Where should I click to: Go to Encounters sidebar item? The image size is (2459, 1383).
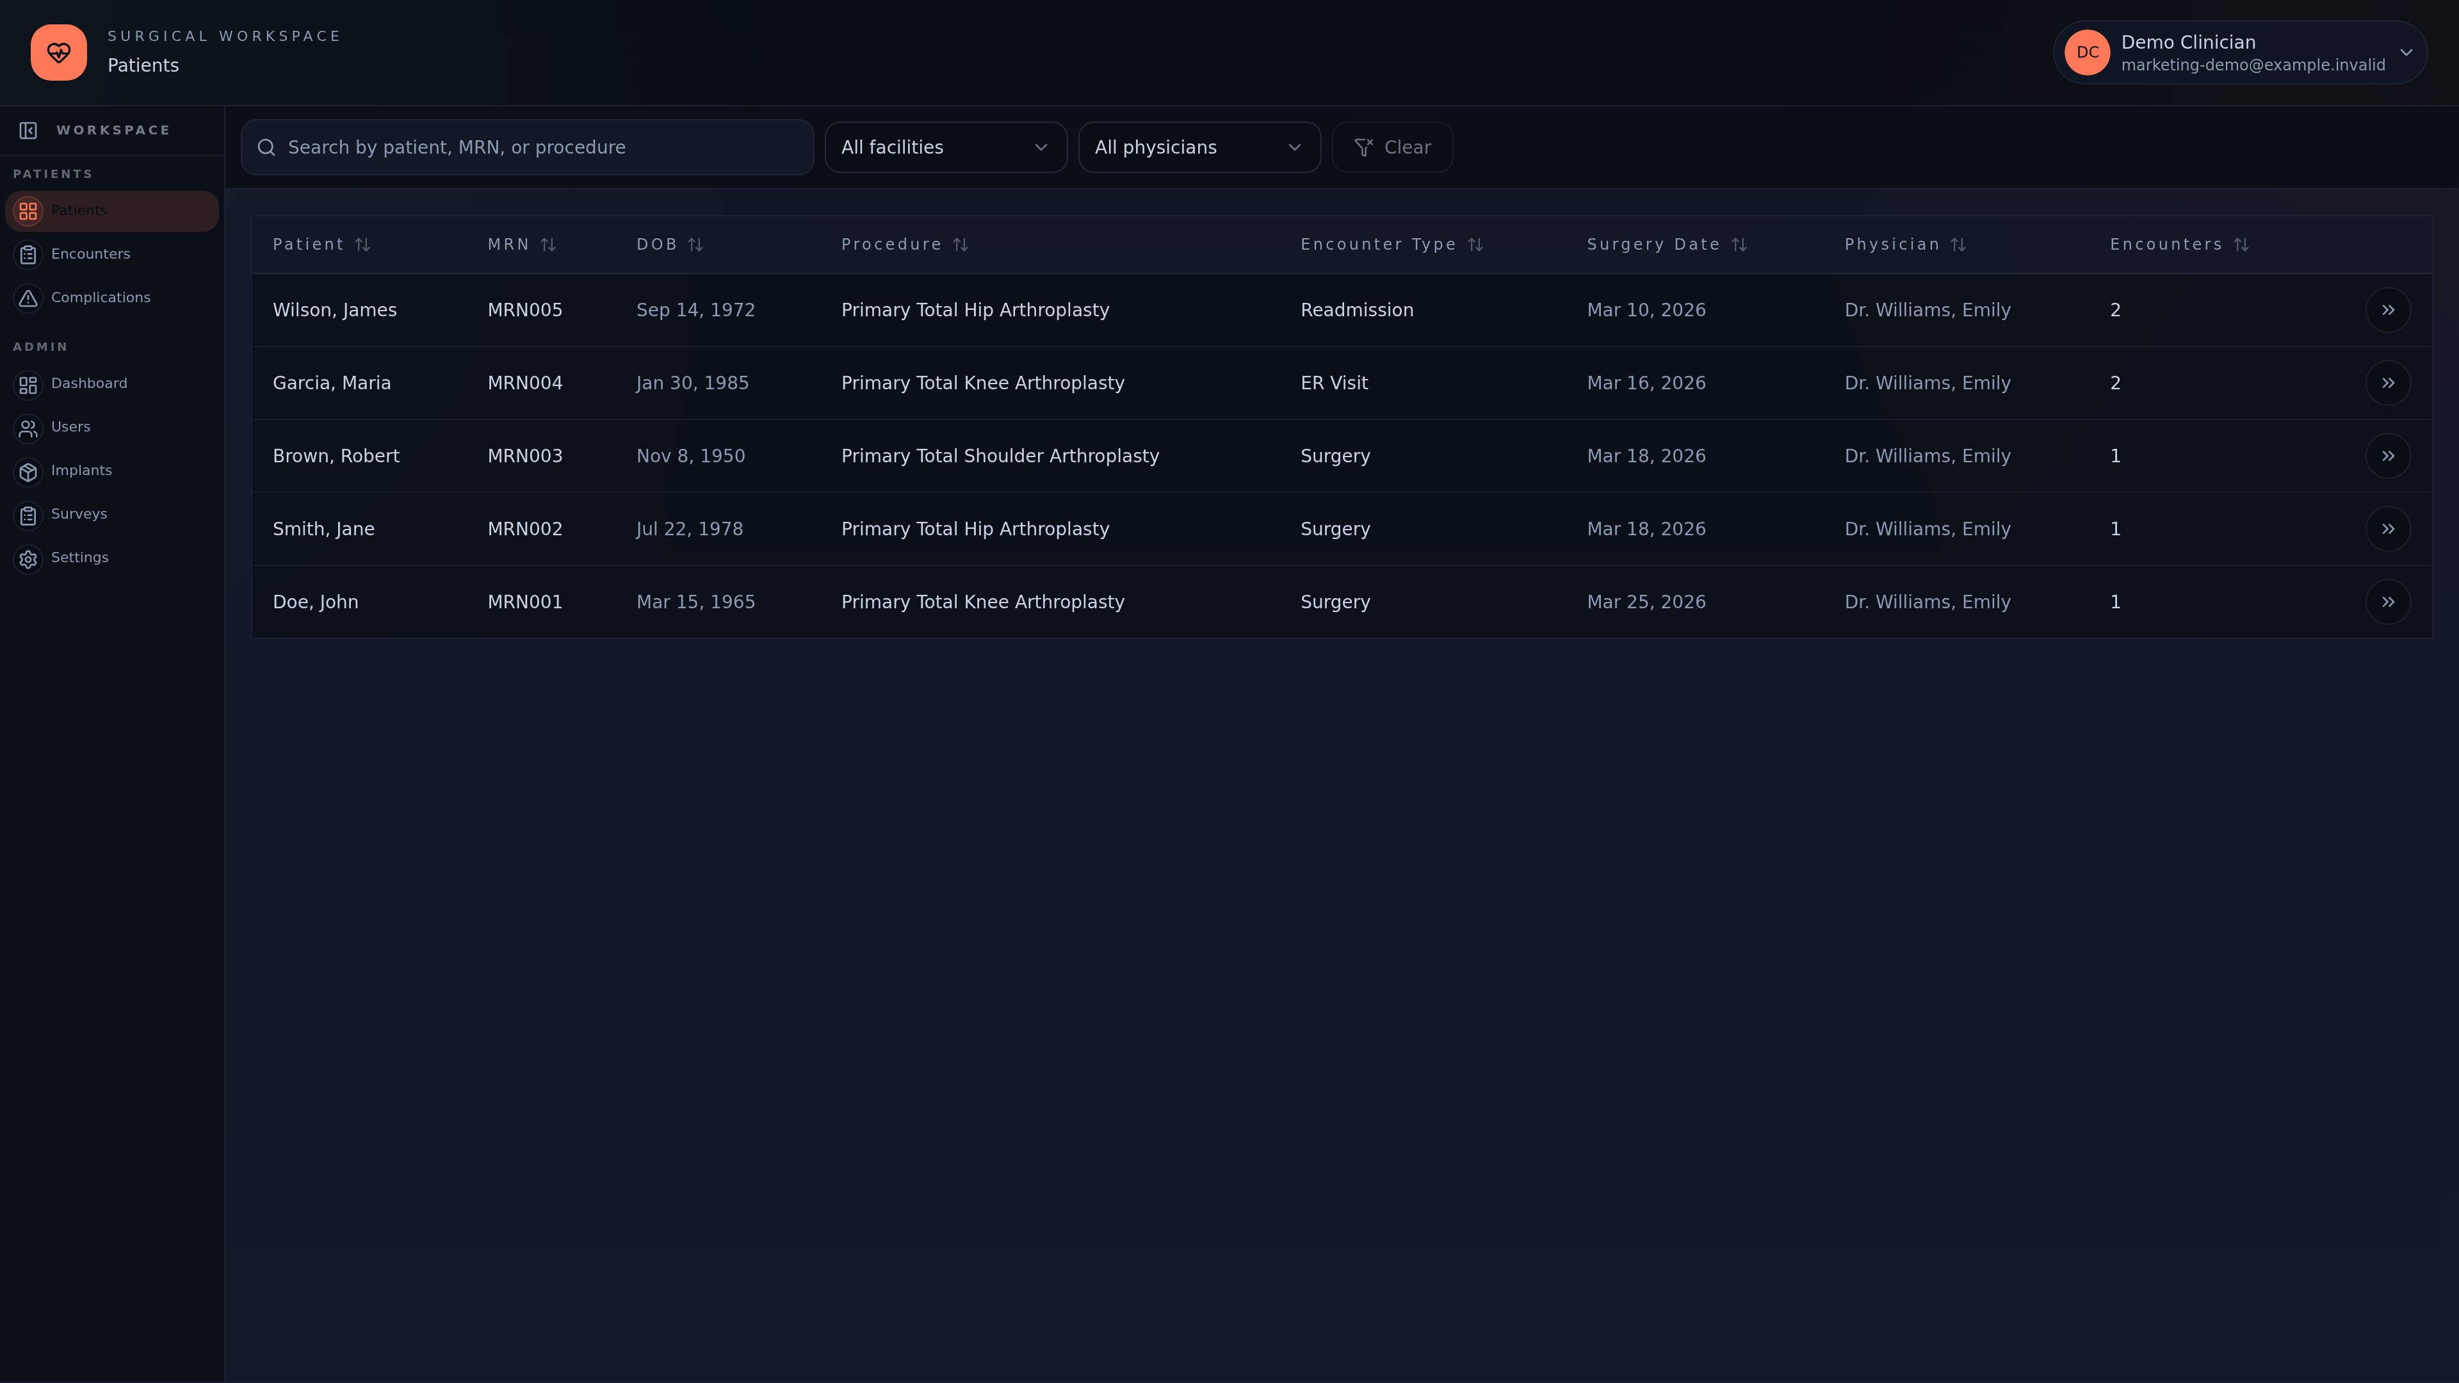pos(111,254)
